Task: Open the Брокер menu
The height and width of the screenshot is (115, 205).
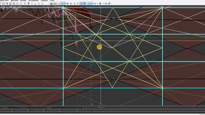Action: tap(23, 1)
